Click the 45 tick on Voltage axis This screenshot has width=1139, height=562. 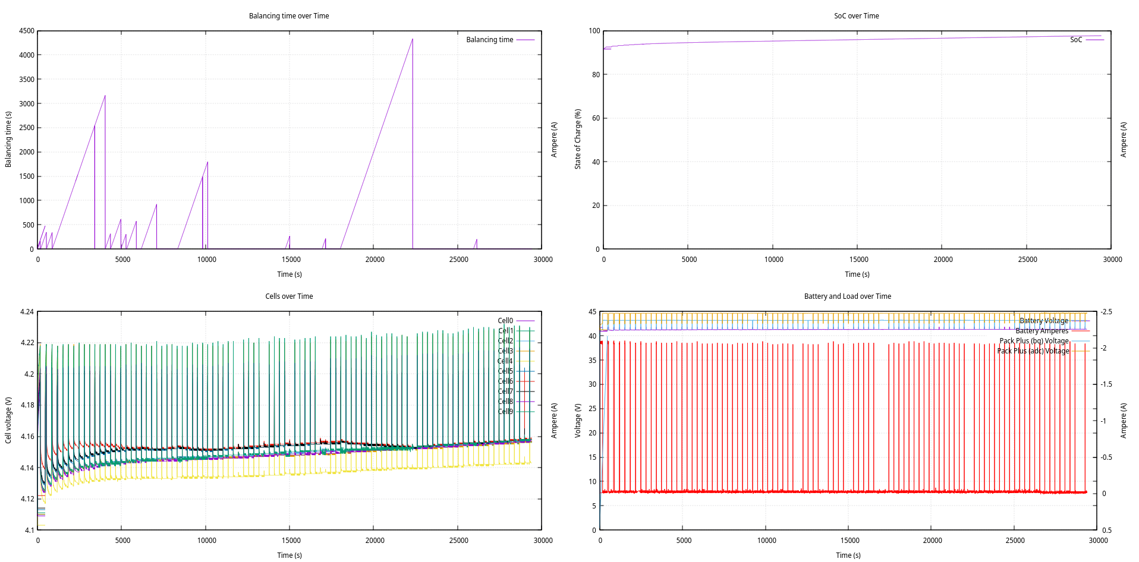[592, 312]
